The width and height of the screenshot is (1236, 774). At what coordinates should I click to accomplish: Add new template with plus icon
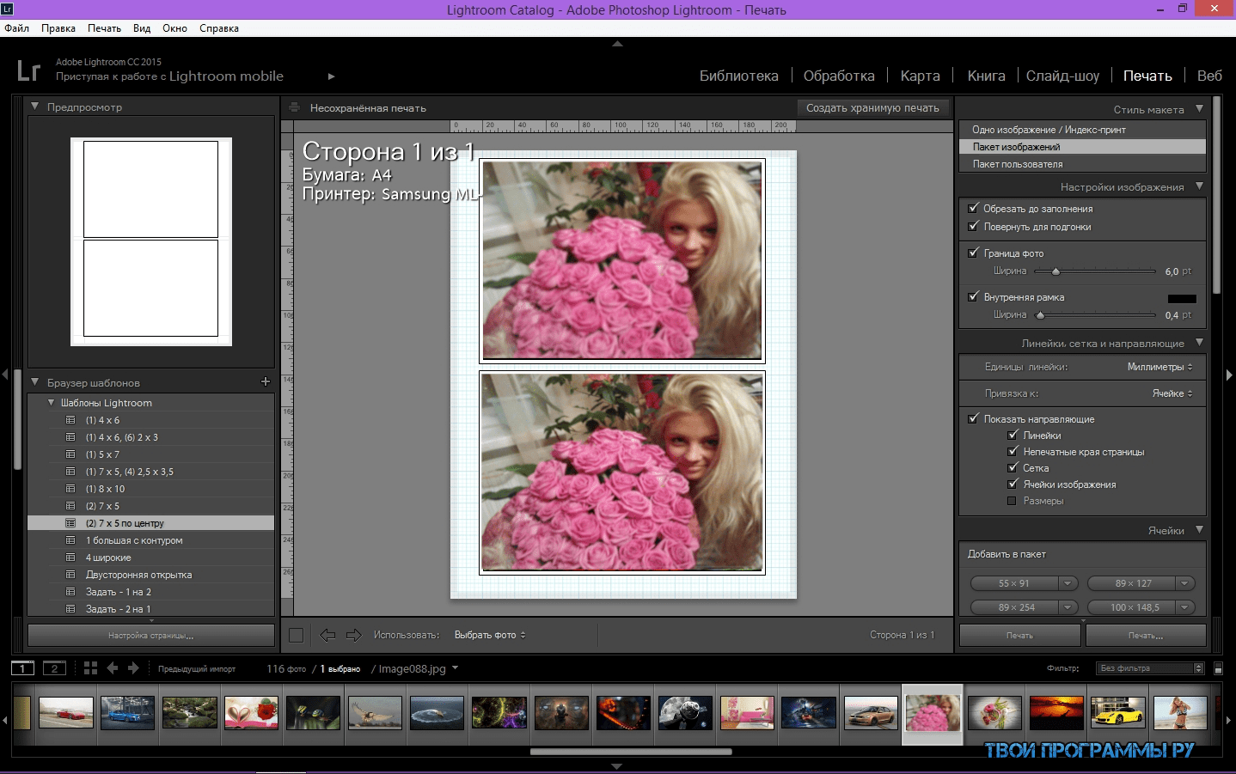(265, 381)
